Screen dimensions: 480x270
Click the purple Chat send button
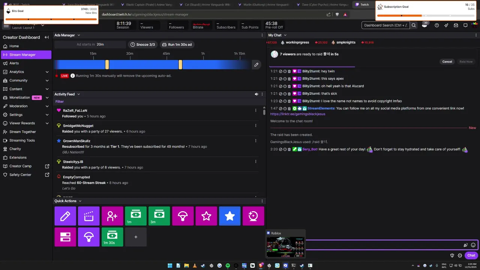471,255
